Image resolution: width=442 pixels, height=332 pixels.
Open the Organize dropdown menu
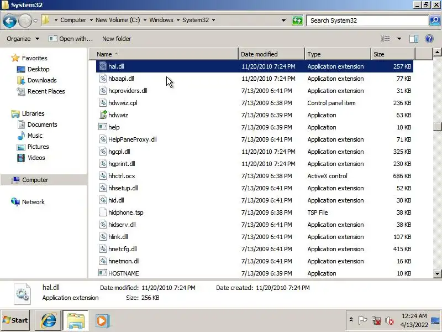click(x=23, y=39)
